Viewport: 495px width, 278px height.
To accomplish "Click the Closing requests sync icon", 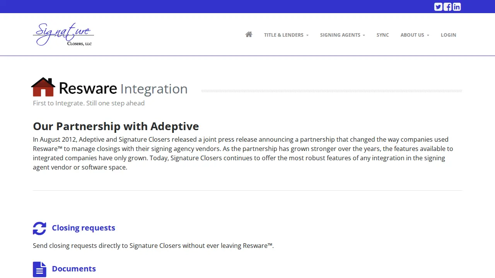I will click(39, 228).
